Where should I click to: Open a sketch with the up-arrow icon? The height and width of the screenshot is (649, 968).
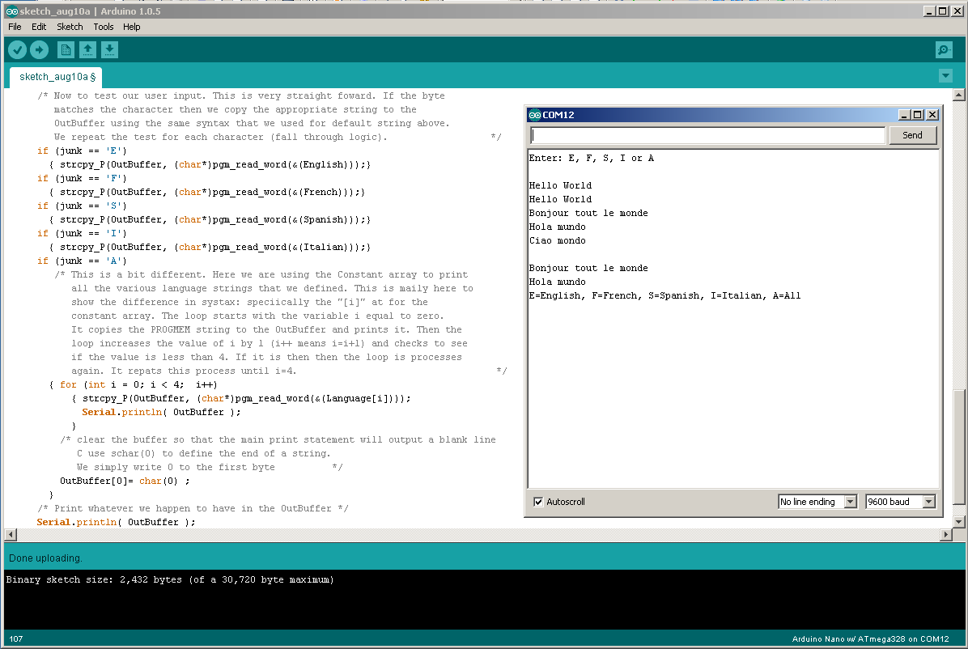tap(87, 49)
